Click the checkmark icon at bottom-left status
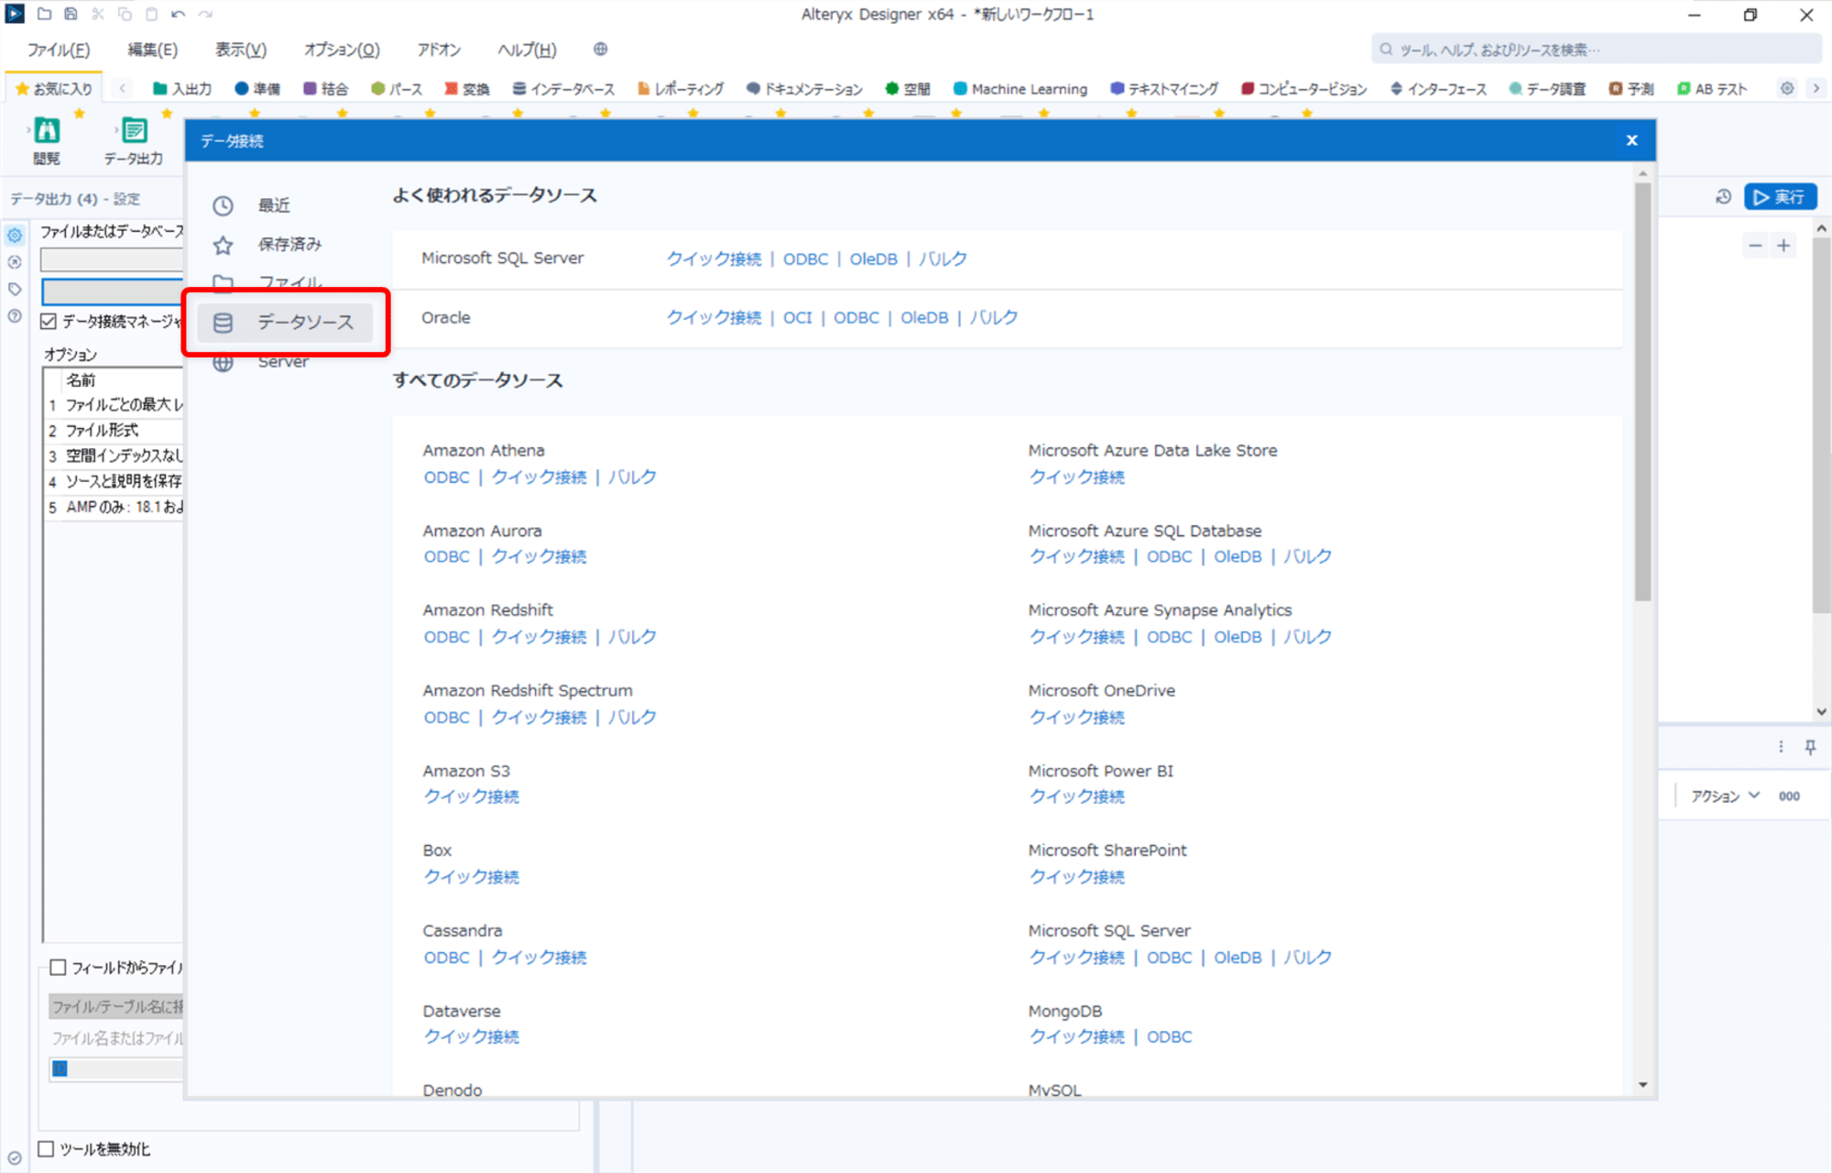Screen dimensions: 1832x1173 [15, 1157]
